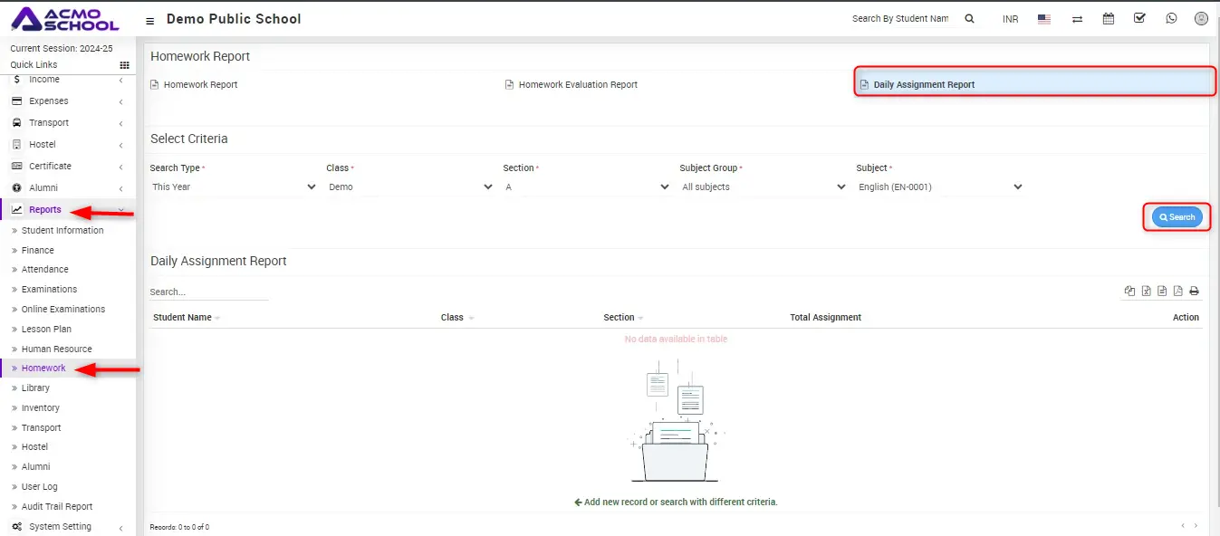Sort table by Student Name column
This screenshot has height=536, width=1220.
(183, 318)
